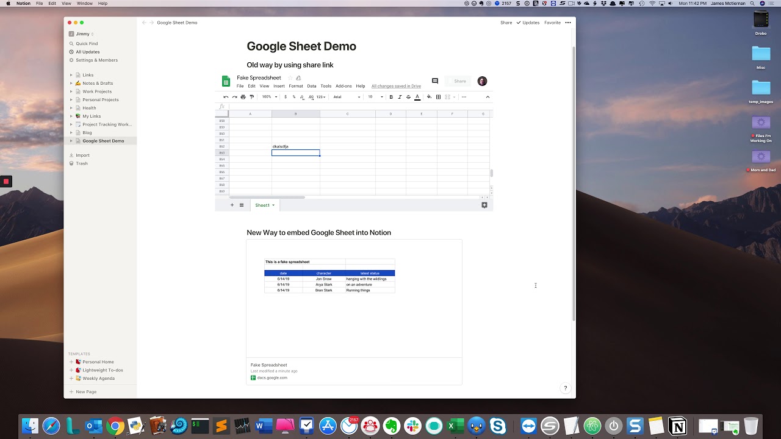Click the decrease decimal places button
This screenshot has width=781, height=439.
tap(302, 97)
